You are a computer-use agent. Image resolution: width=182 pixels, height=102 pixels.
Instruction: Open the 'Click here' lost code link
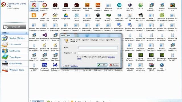pyautogui.click(x=74, y=66)
